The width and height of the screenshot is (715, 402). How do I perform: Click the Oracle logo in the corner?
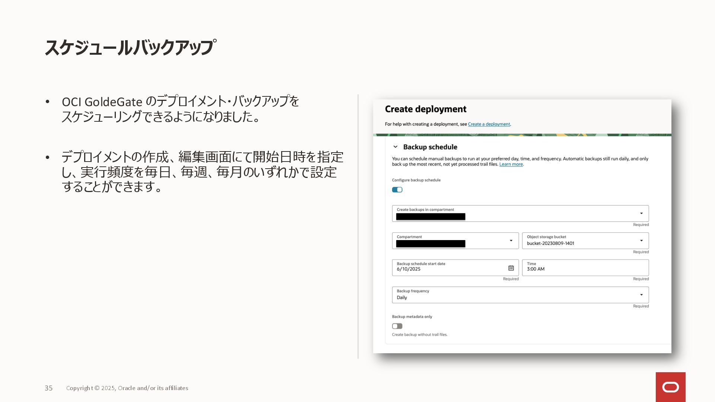[x=670, y=387]
